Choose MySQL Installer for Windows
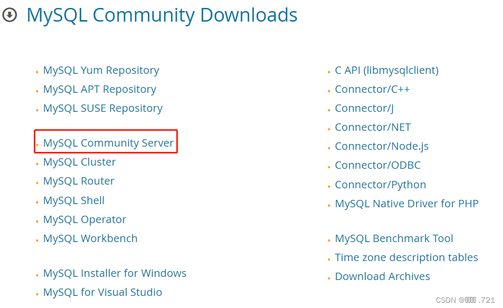Viewport: 503px width, 308px height. 115,273
